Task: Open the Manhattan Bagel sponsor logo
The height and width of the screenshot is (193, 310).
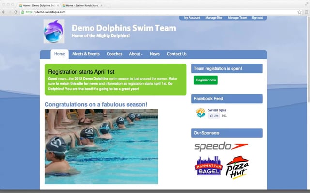Action: (209, 165)
